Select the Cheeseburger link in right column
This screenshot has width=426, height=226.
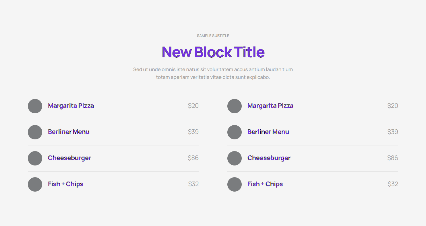(x=269, y=158)
